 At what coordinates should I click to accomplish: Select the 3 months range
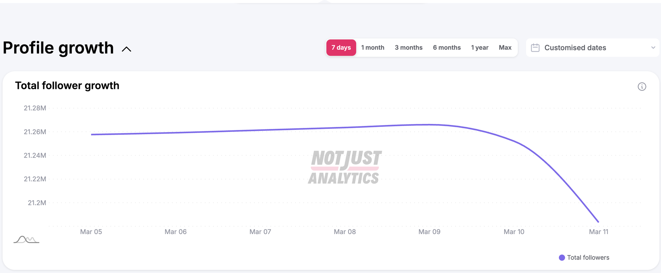point(408,48)
